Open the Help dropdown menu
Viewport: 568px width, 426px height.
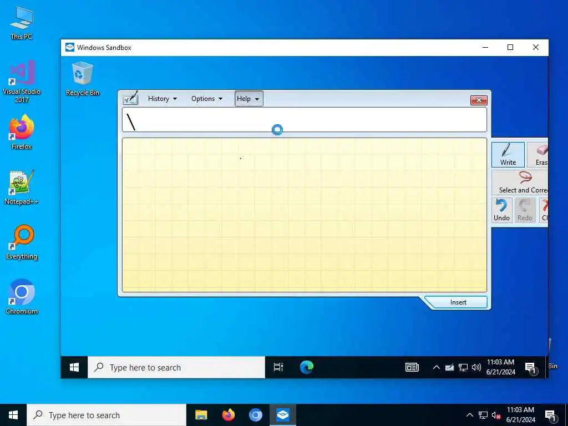point(248,99)
